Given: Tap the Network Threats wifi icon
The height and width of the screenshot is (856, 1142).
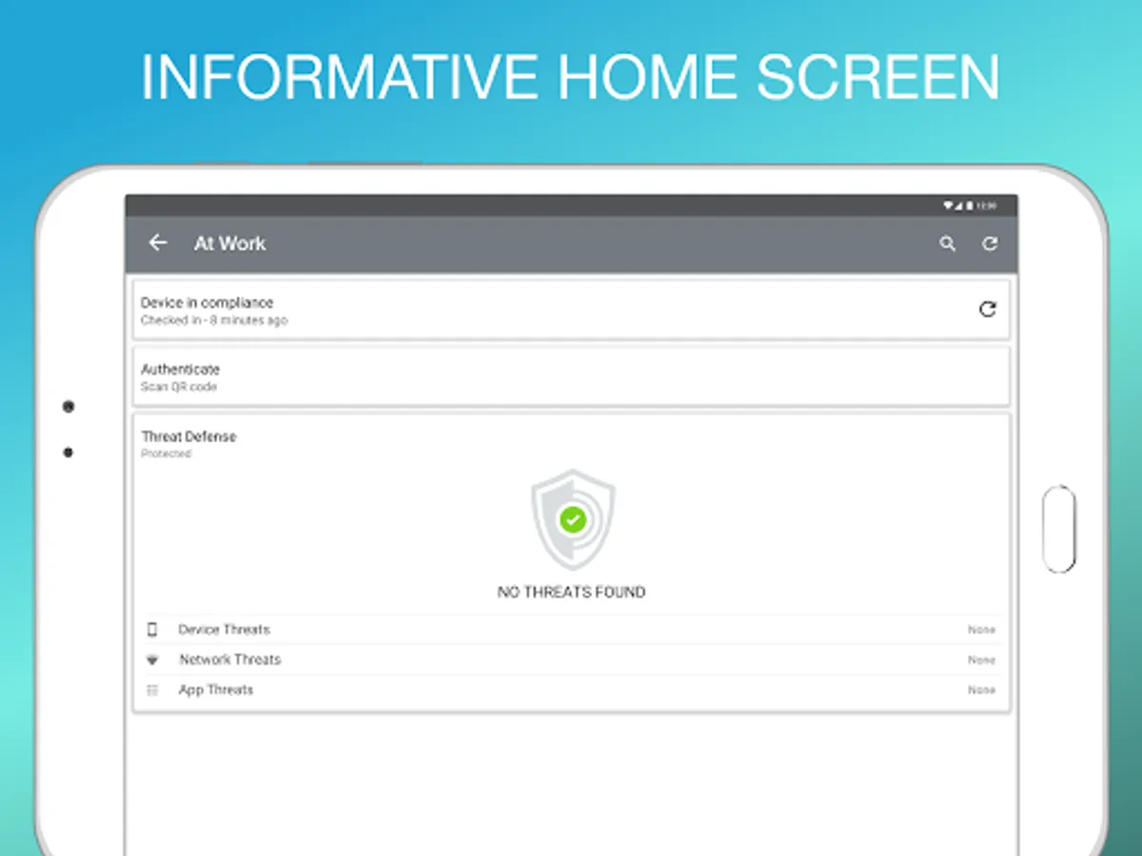Looking at the screenshot, I should (152, 660).
